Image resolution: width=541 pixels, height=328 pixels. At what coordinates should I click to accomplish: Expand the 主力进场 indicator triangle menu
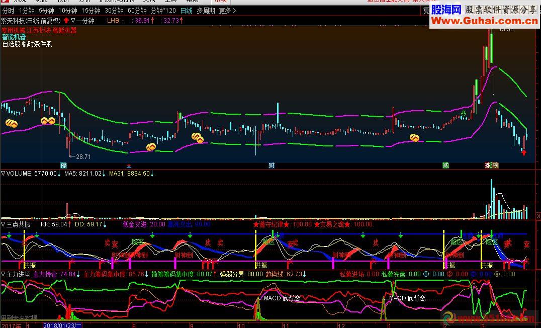(x=3, y=274)
